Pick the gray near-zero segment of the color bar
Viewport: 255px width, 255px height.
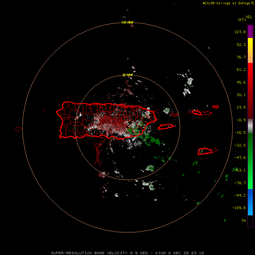[250, 125]
